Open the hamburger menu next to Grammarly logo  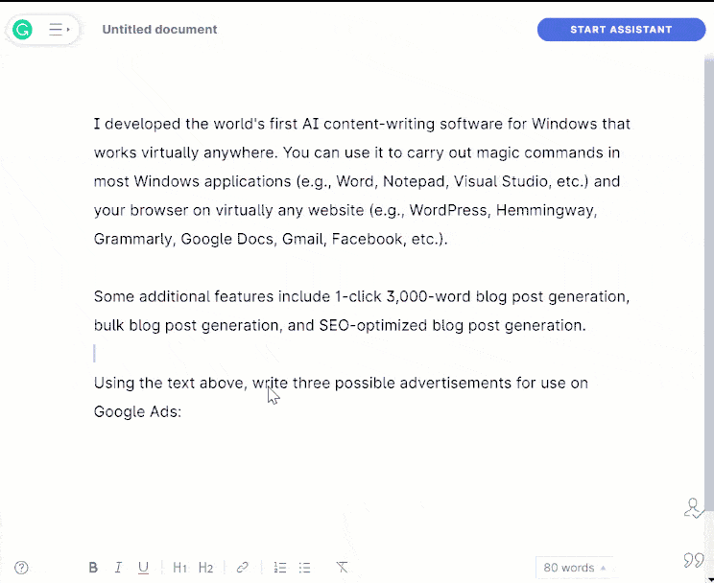(x=59, y=30)
